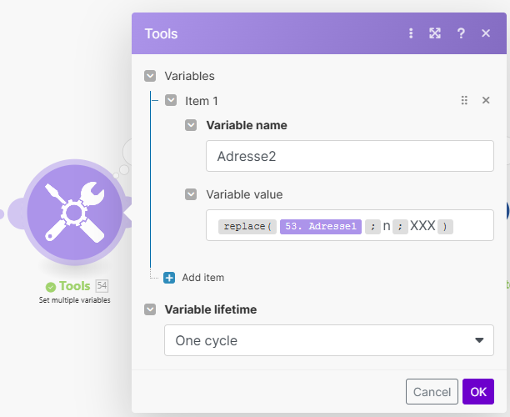Click the drag handle for Item 1

tap(464, 100)
